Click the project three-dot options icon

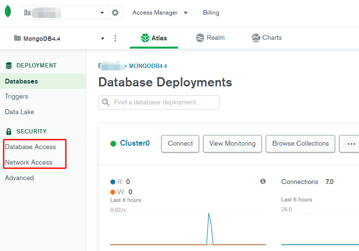click(x=115, y=38)
